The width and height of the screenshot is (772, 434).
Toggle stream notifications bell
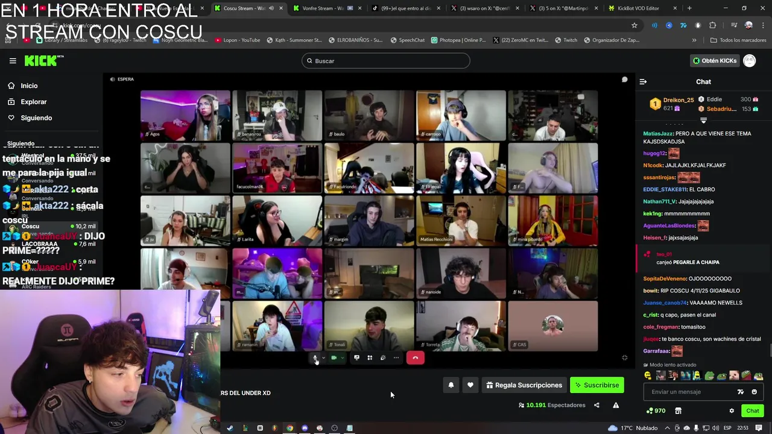pos(451,385)
